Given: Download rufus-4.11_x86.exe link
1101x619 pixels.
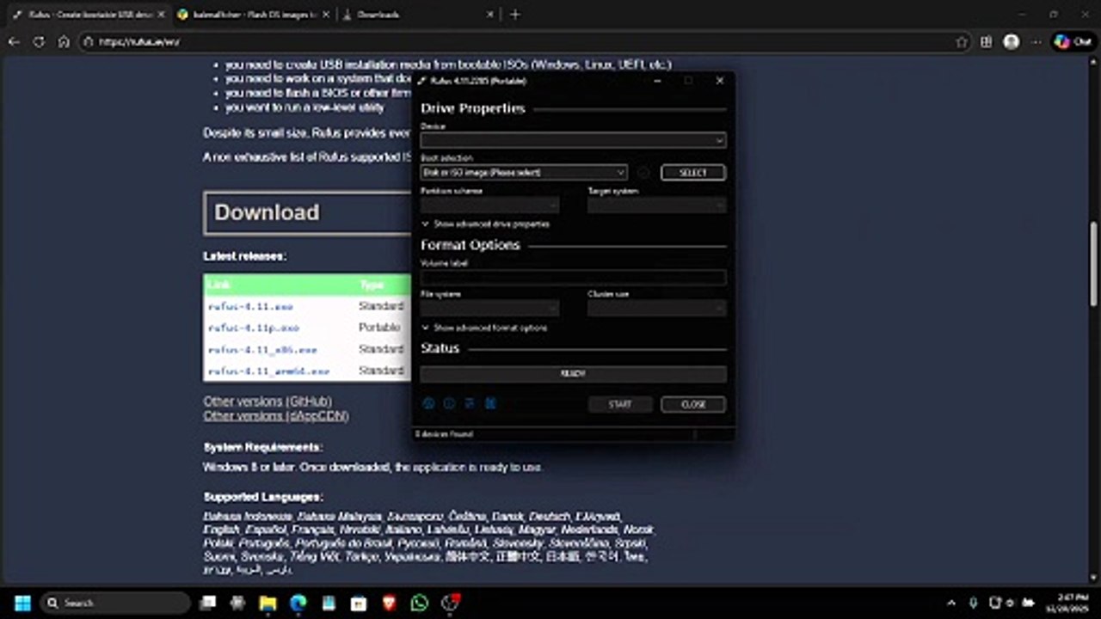Looking at the screenshot, I should (263, 349).
